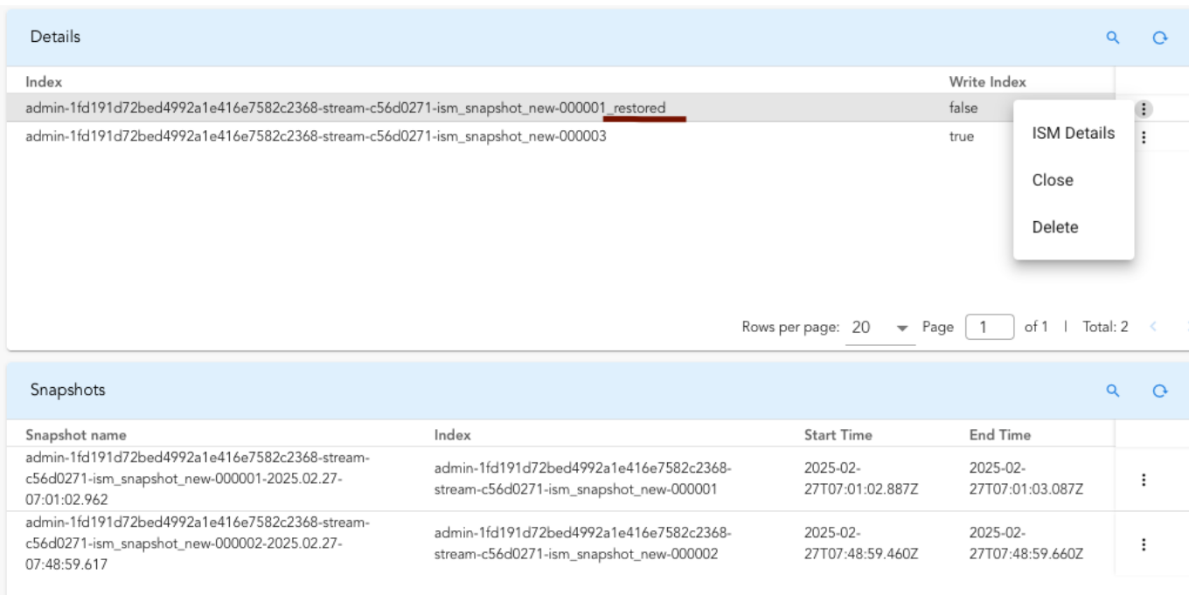Refresh the Snapshots list
1196x595 pixels.
point(1160,391)
